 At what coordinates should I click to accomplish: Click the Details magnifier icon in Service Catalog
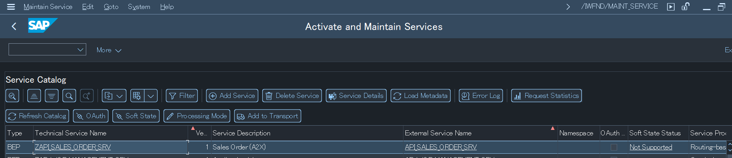point(12,96)
